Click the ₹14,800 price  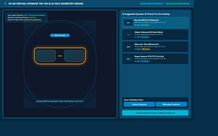pyautogui.click(x=137, y=49)
